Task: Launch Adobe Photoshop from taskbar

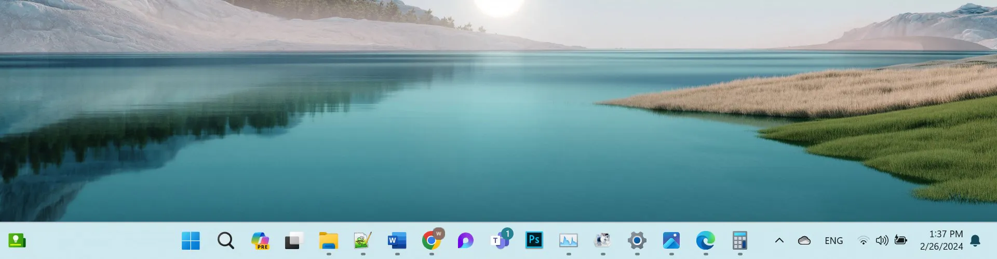Action: [534, 240]
